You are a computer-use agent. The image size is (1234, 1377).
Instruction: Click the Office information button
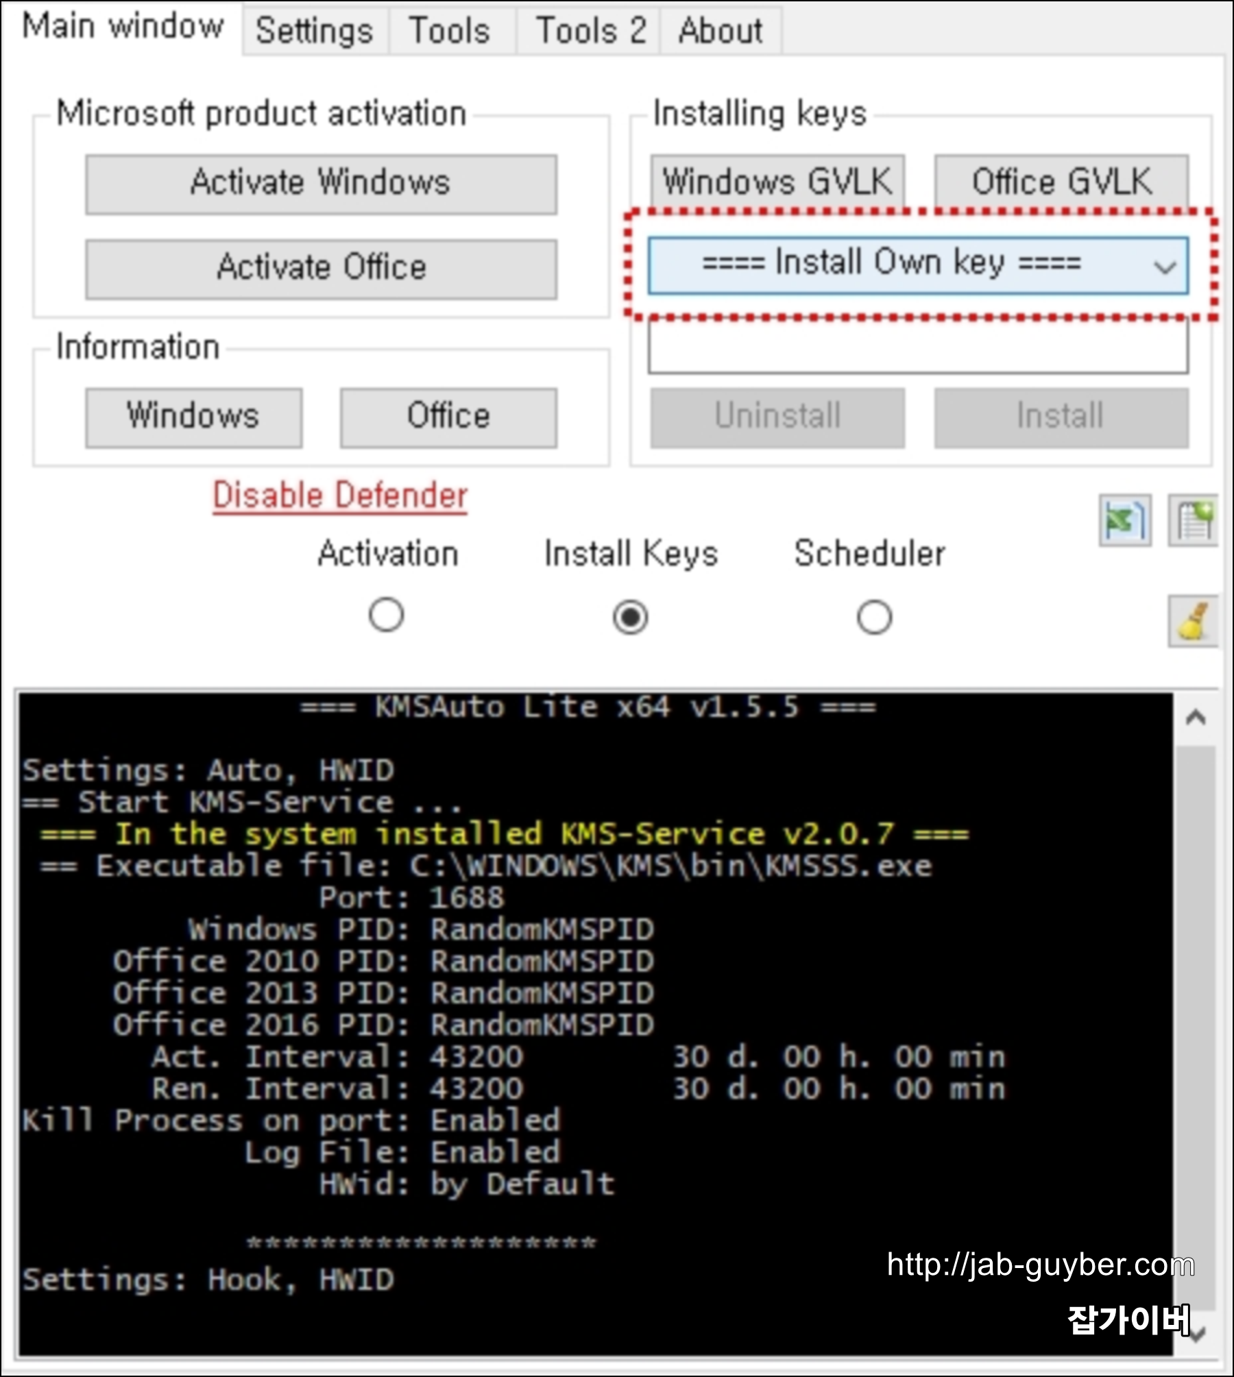(448, 417)
